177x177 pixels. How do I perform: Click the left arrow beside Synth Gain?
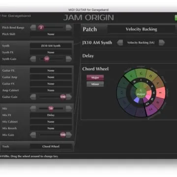[x=33, y=59]
